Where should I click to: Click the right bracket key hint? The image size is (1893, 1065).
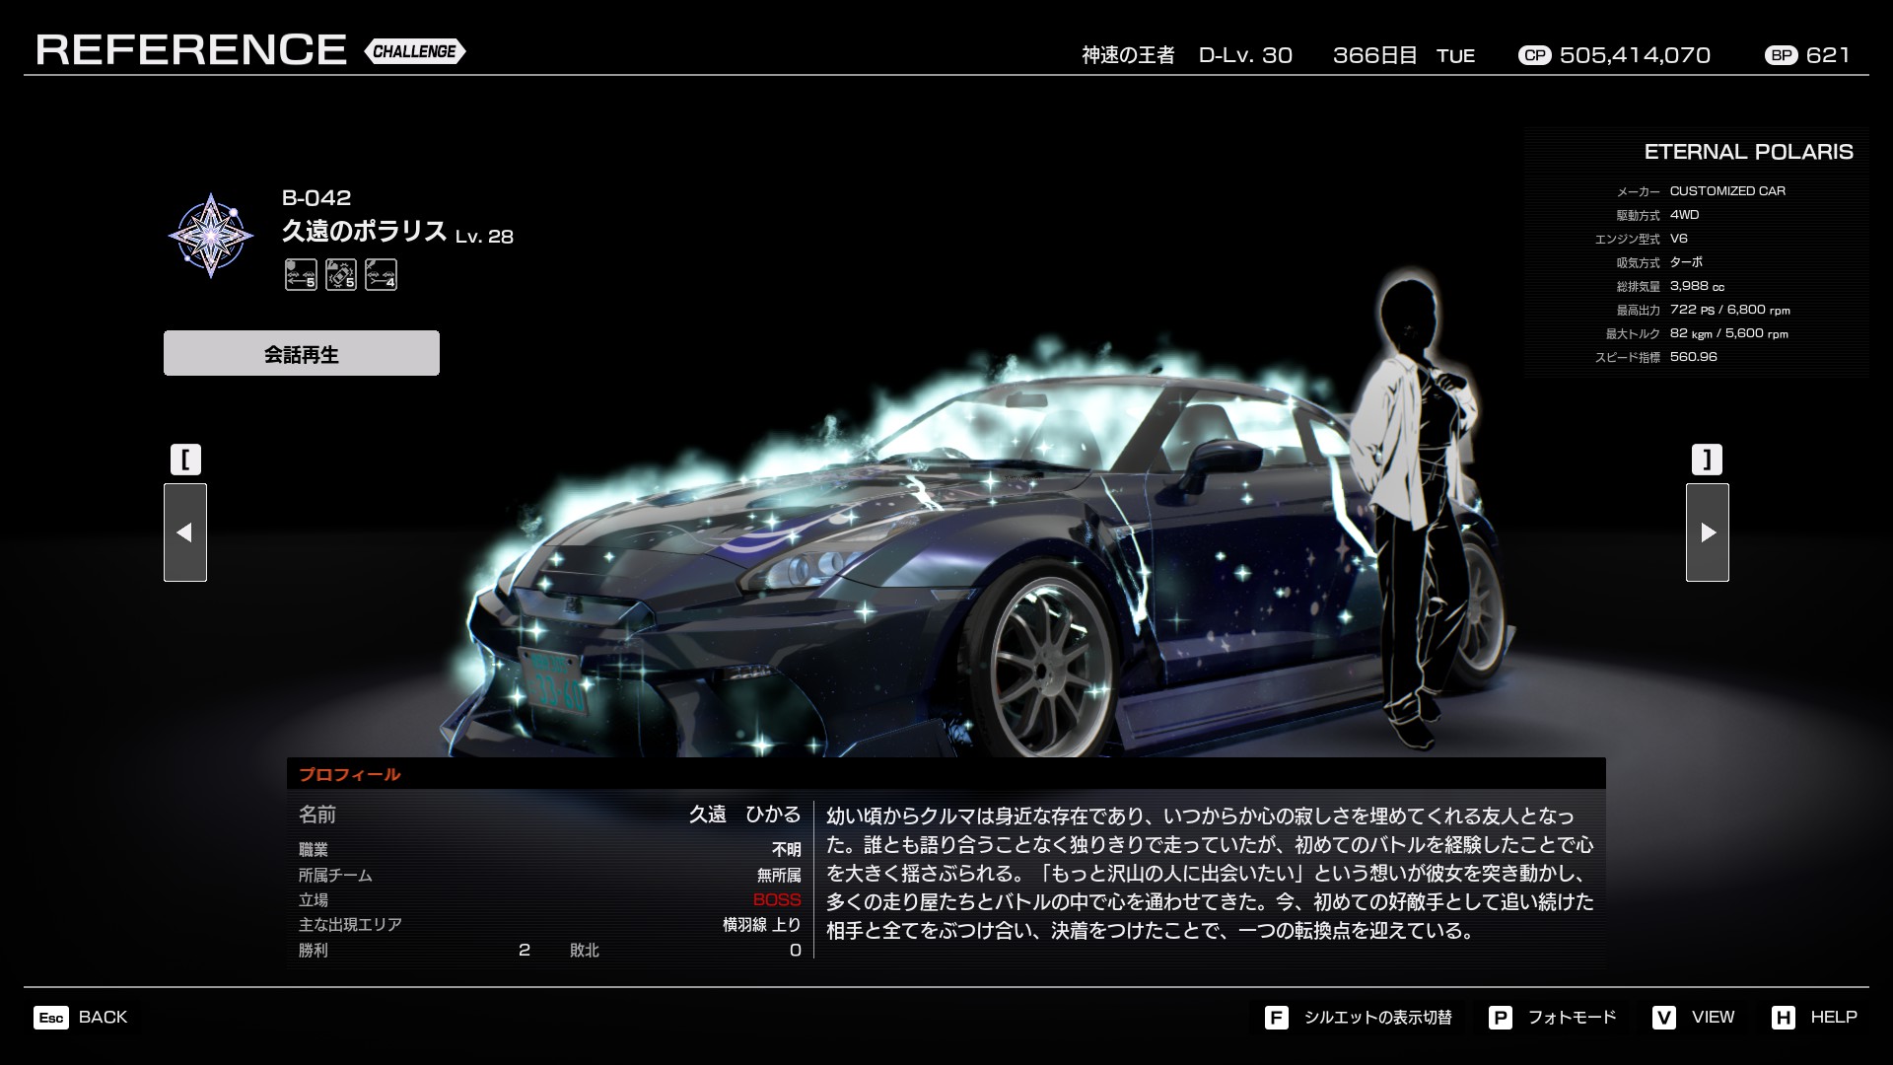point(1707,460)
